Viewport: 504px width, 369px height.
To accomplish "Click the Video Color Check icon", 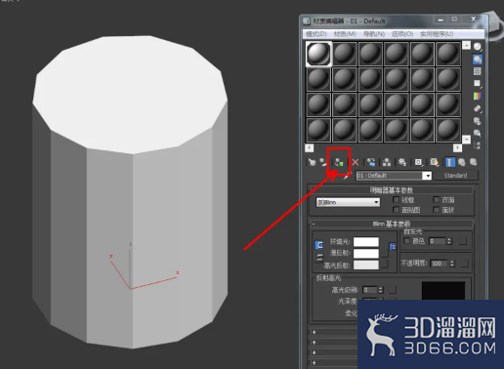I will point(478,96).
